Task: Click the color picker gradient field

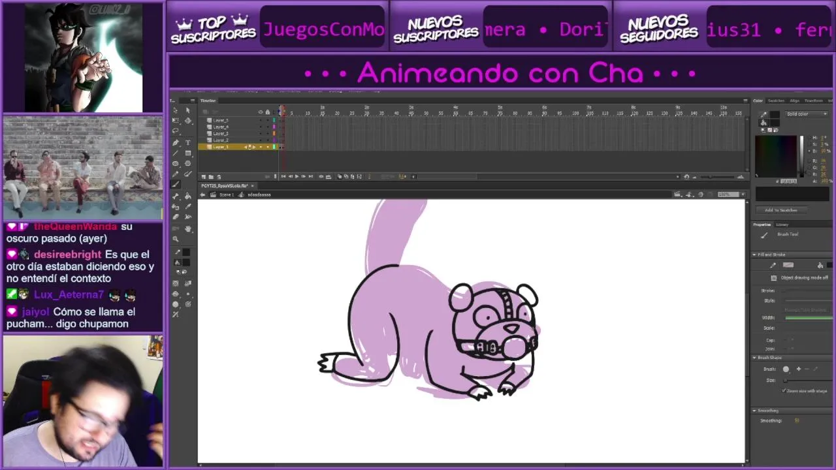Action: point(776,157)
